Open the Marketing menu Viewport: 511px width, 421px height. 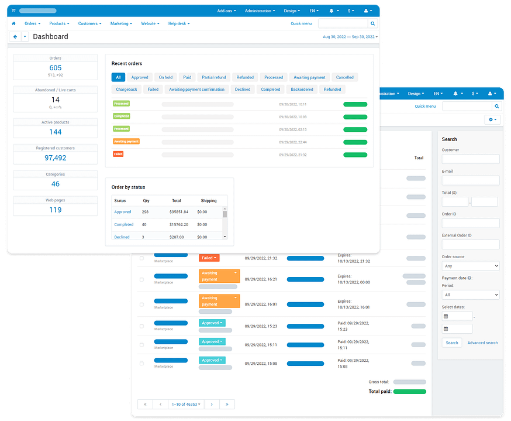coord(121,23)
